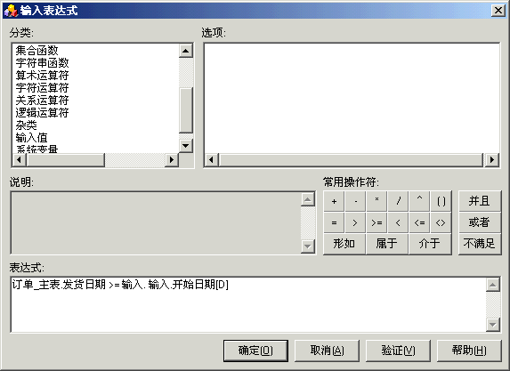Screen dimensions: 510x371
Task: Insert the not-equal <> operator
Action: pyautogui.click(x=441, y=222)
